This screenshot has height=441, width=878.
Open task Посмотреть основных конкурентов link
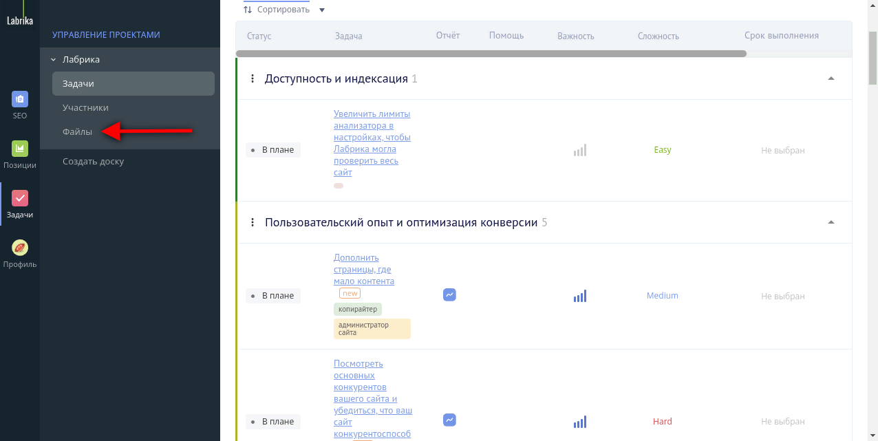point(373,399)
